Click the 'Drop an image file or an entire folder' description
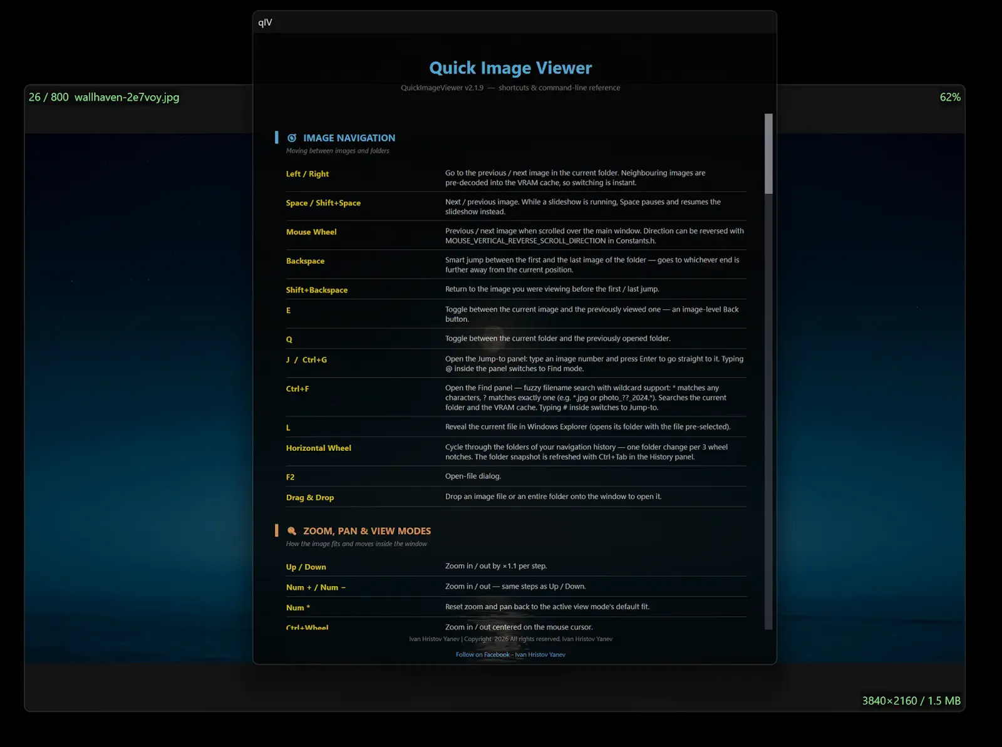This screenshot has height=747, width=1002. click(553, 497)
